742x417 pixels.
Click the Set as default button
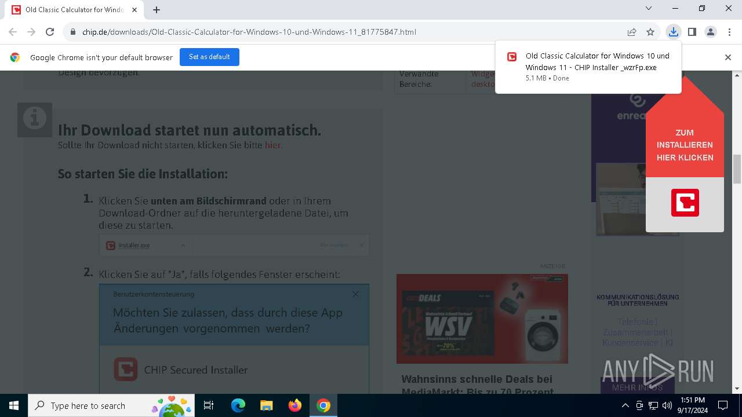click(209, 57)
